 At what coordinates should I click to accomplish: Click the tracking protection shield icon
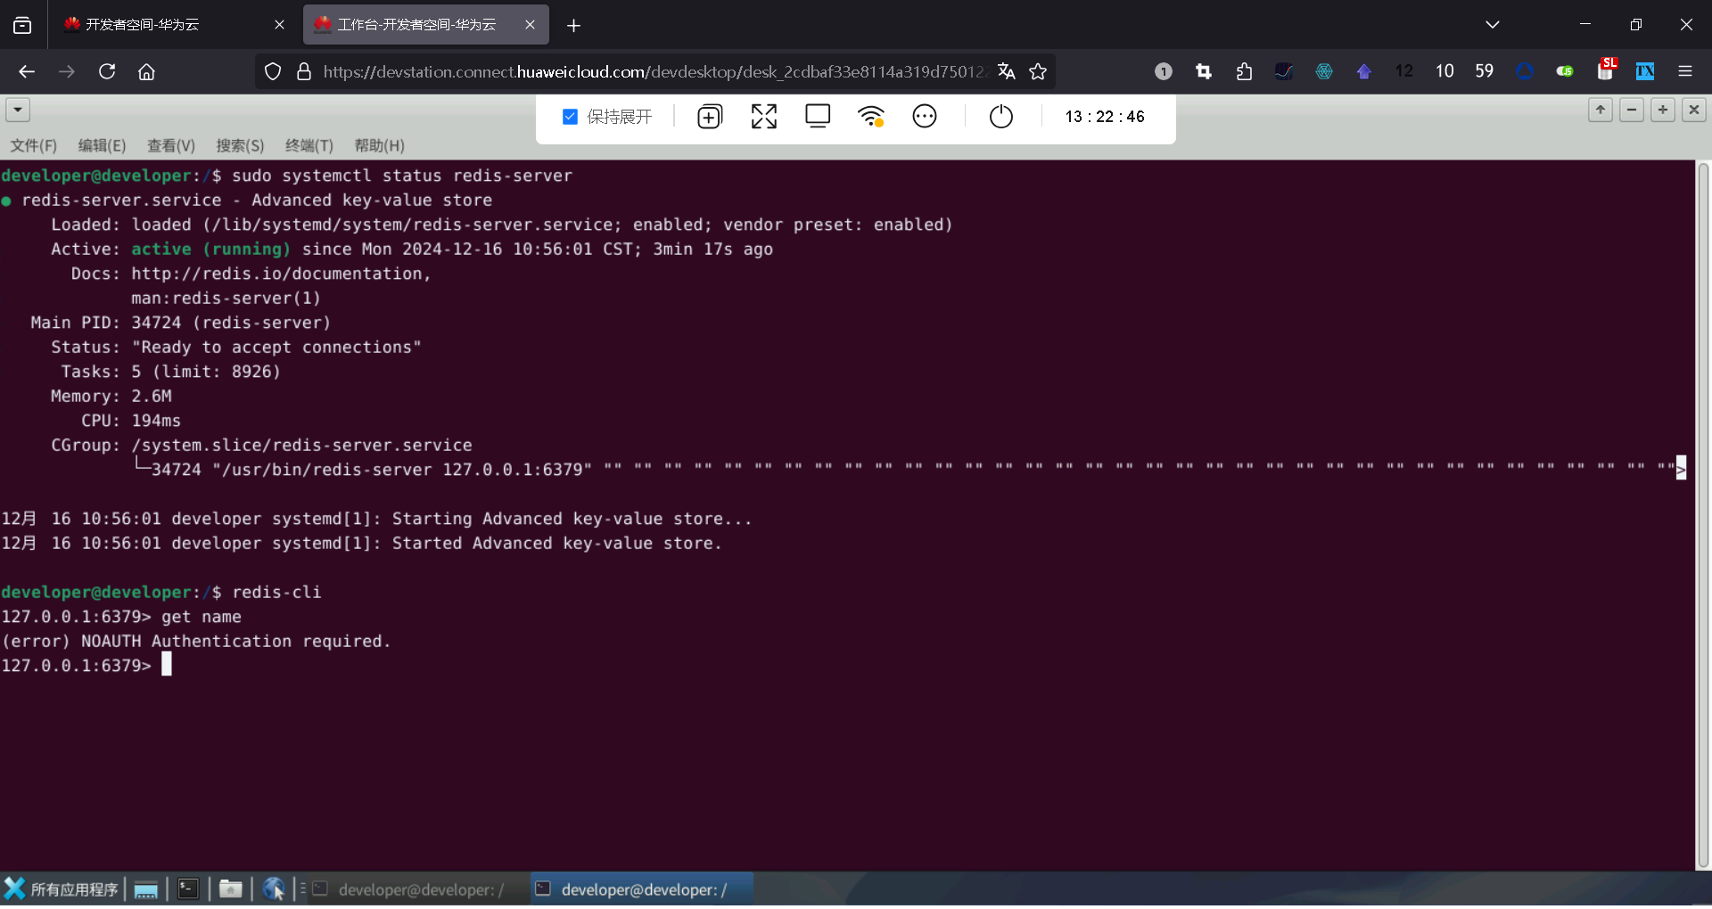click(274, 71)
